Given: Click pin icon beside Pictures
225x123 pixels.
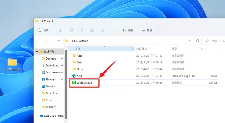Looking at the screenshot, I should (x=62, y=79).
